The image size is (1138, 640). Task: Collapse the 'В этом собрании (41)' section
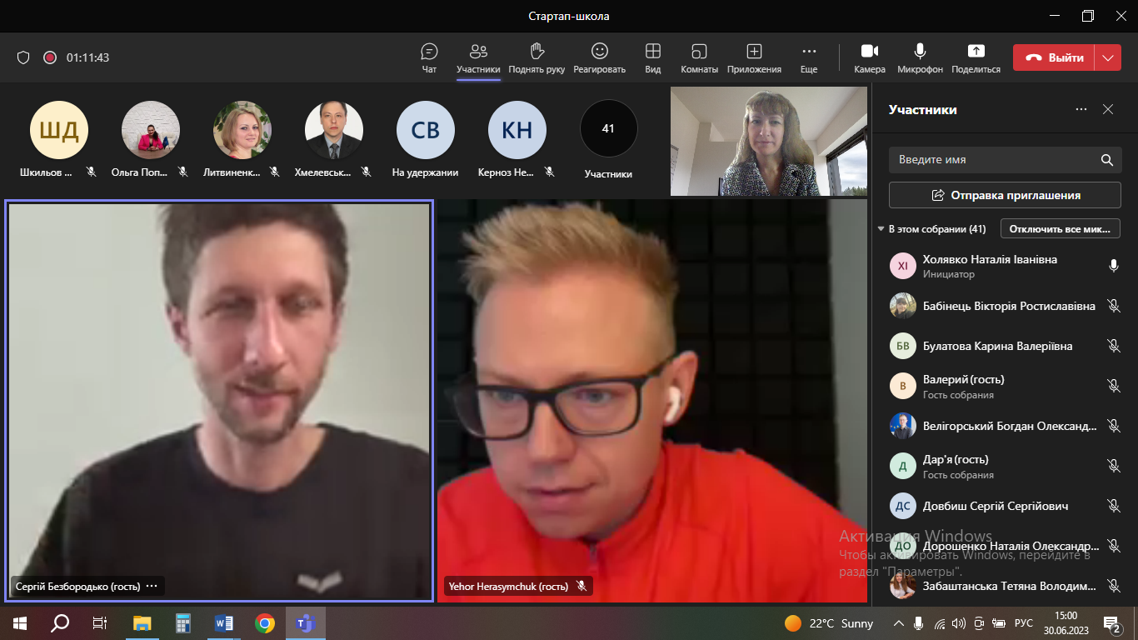pyautogui.click(x=881, y=229)
